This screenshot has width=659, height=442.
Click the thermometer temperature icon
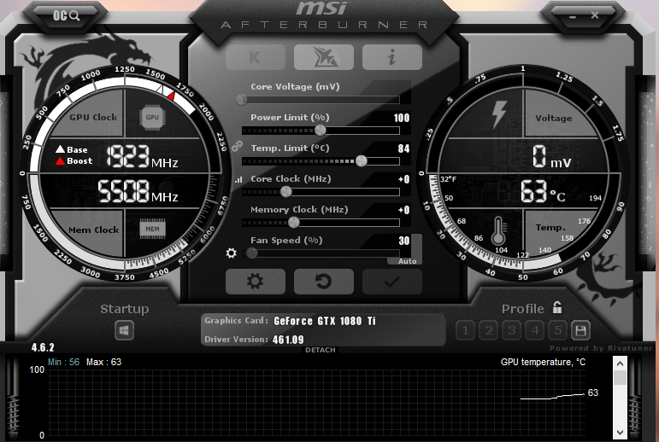498,231
